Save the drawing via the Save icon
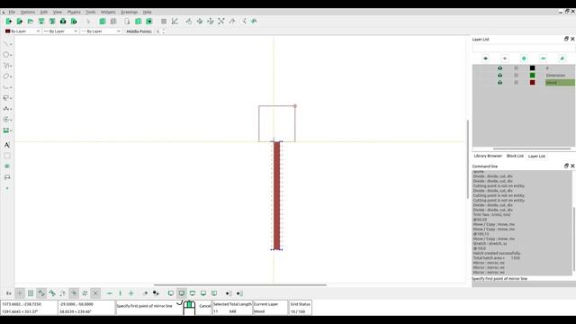 41,22
